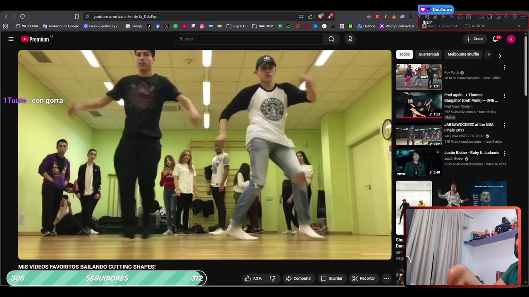Image resolution: width=529 pixels, height=297 pixels.
Task: Open the Brave Shields lion icon
Action: (321, 16)
